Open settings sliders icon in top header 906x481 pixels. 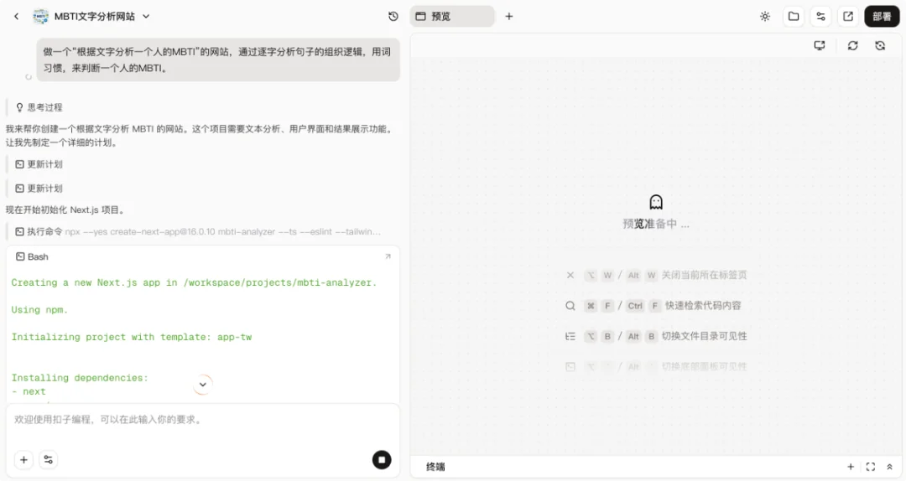(x=821, y=16)
